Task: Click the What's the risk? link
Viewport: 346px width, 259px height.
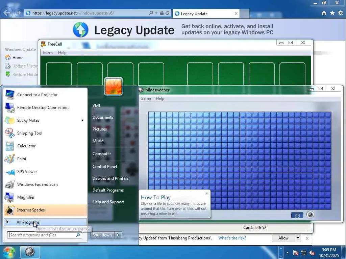Action: click(x=232, y=238)
